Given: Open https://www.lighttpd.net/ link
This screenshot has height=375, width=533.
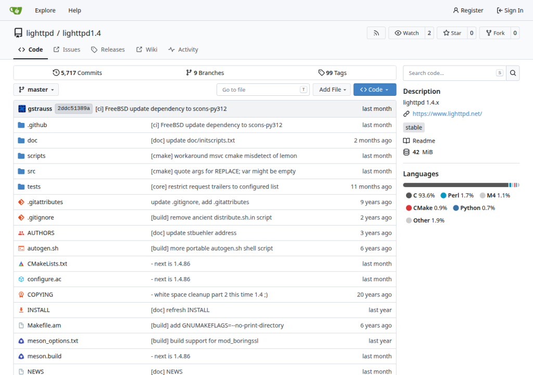Looking at the screenshot, I should pos(447,114).
